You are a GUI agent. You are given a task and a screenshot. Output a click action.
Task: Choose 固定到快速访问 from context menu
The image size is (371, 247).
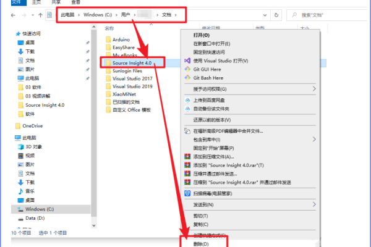pos(209,52)
